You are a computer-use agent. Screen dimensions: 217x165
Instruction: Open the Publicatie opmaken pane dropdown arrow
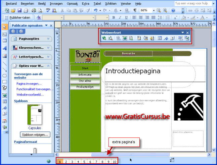pyautogui.click(x=46, y=25)
